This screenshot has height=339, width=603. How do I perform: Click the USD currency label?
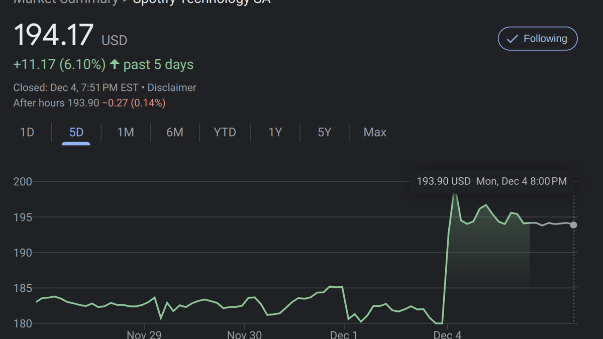coord(115,40)
